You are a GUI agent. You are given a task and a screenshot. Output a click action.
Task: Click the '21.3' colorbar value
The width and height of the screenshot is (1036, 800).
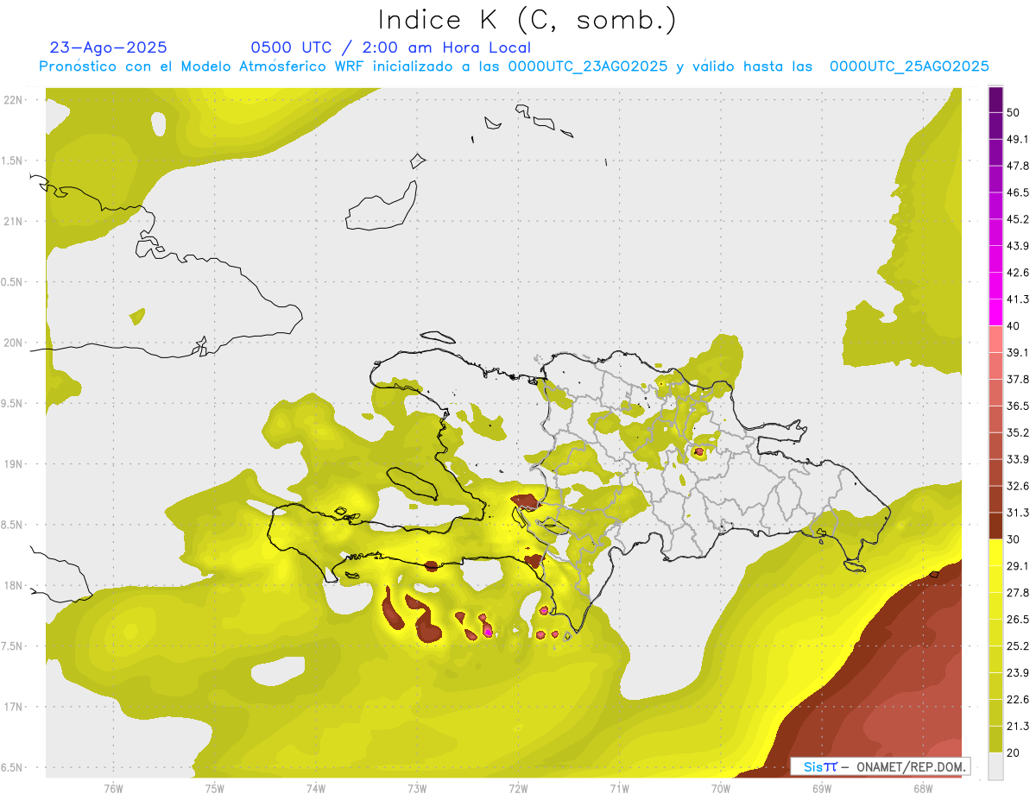[1017, 726]
